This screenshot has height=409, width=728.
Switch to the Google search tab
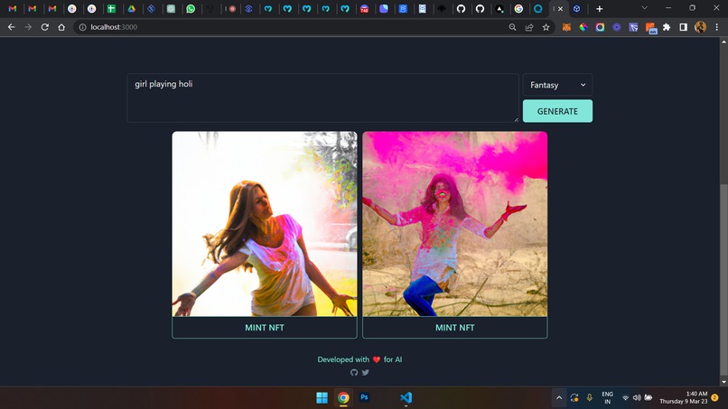coord(518,8)
